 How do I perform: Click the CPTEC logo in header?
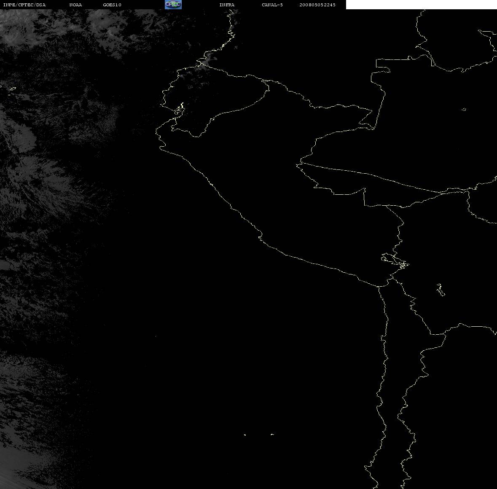173,5
